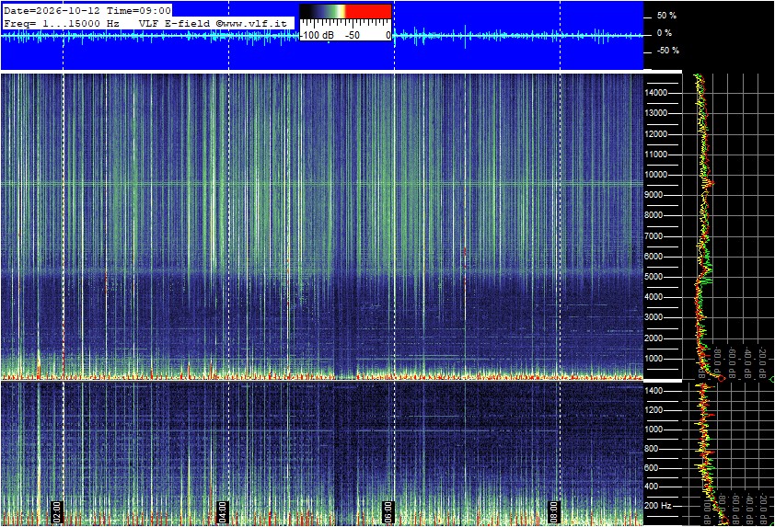
Task: Click the 6000 frequency axis label
Action: coord(654,257)
